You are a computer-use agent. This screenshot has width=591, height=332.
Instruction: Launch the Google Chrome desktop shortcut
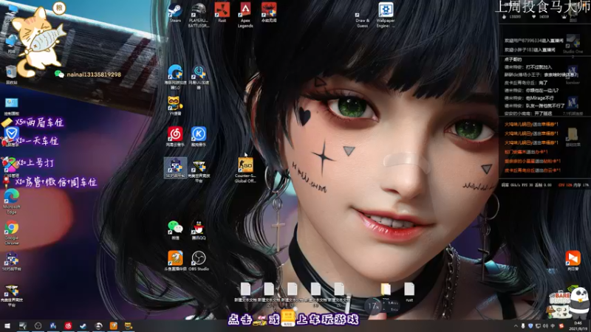click(12, 232)
